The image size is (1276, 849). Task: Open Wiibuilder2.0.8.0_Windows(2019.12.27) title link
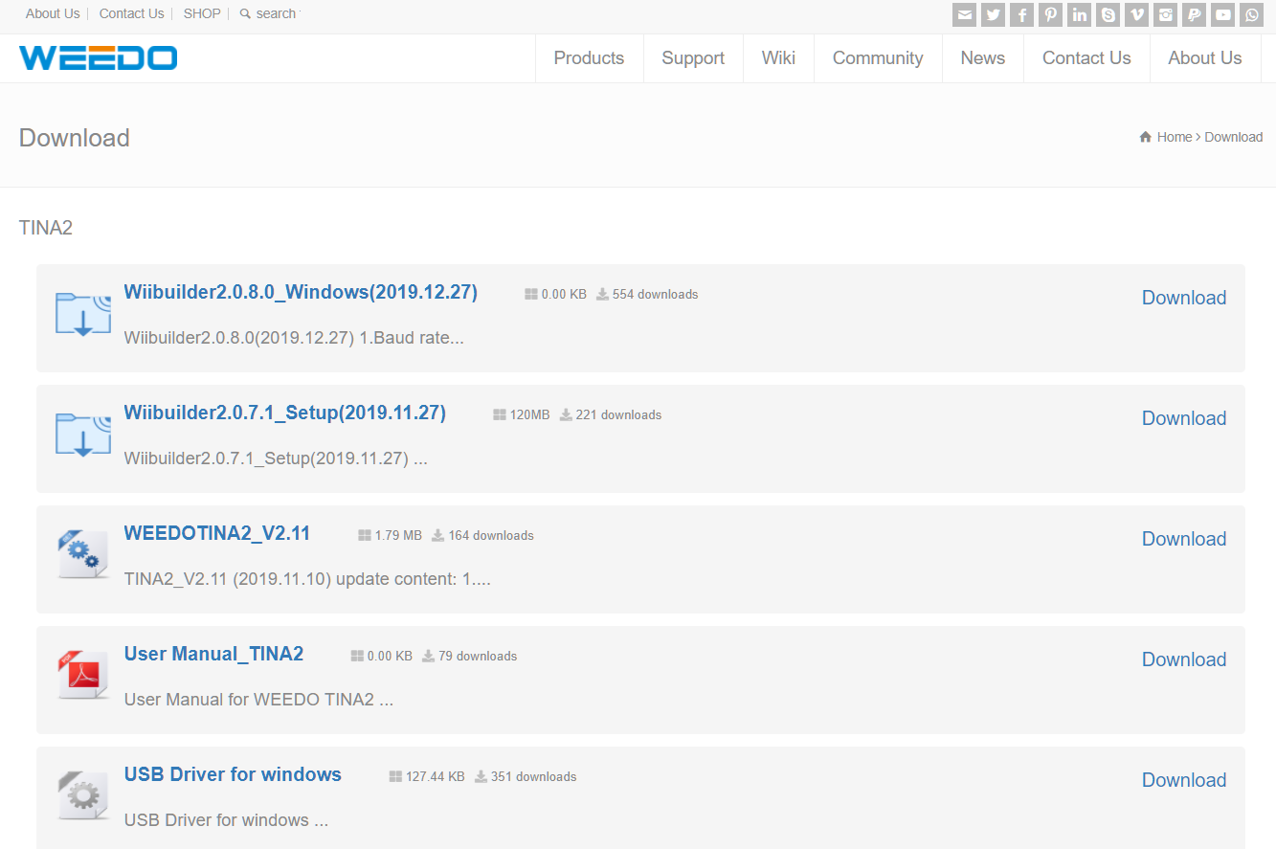coord(301,292)
